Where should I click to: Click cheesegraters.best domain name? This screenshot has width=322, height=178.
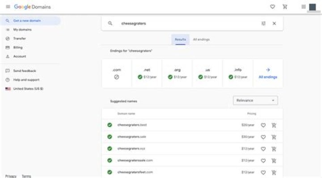132,125
